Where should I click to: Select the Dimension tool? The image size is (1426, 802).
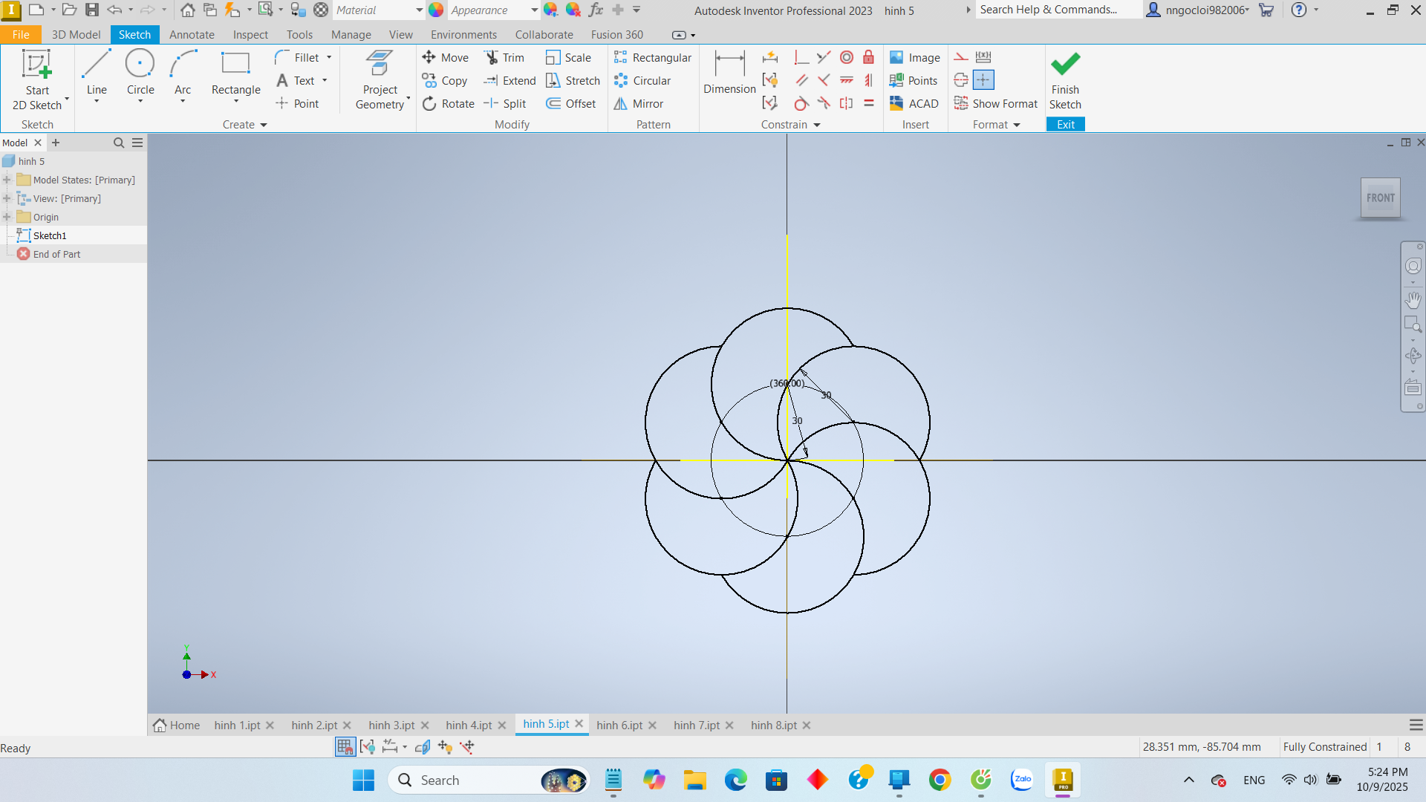(729, 72)
